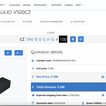The width and height of the screenshot is (106, 106).
Task: Click the CZ code prefix
Action: click(22, 39)
